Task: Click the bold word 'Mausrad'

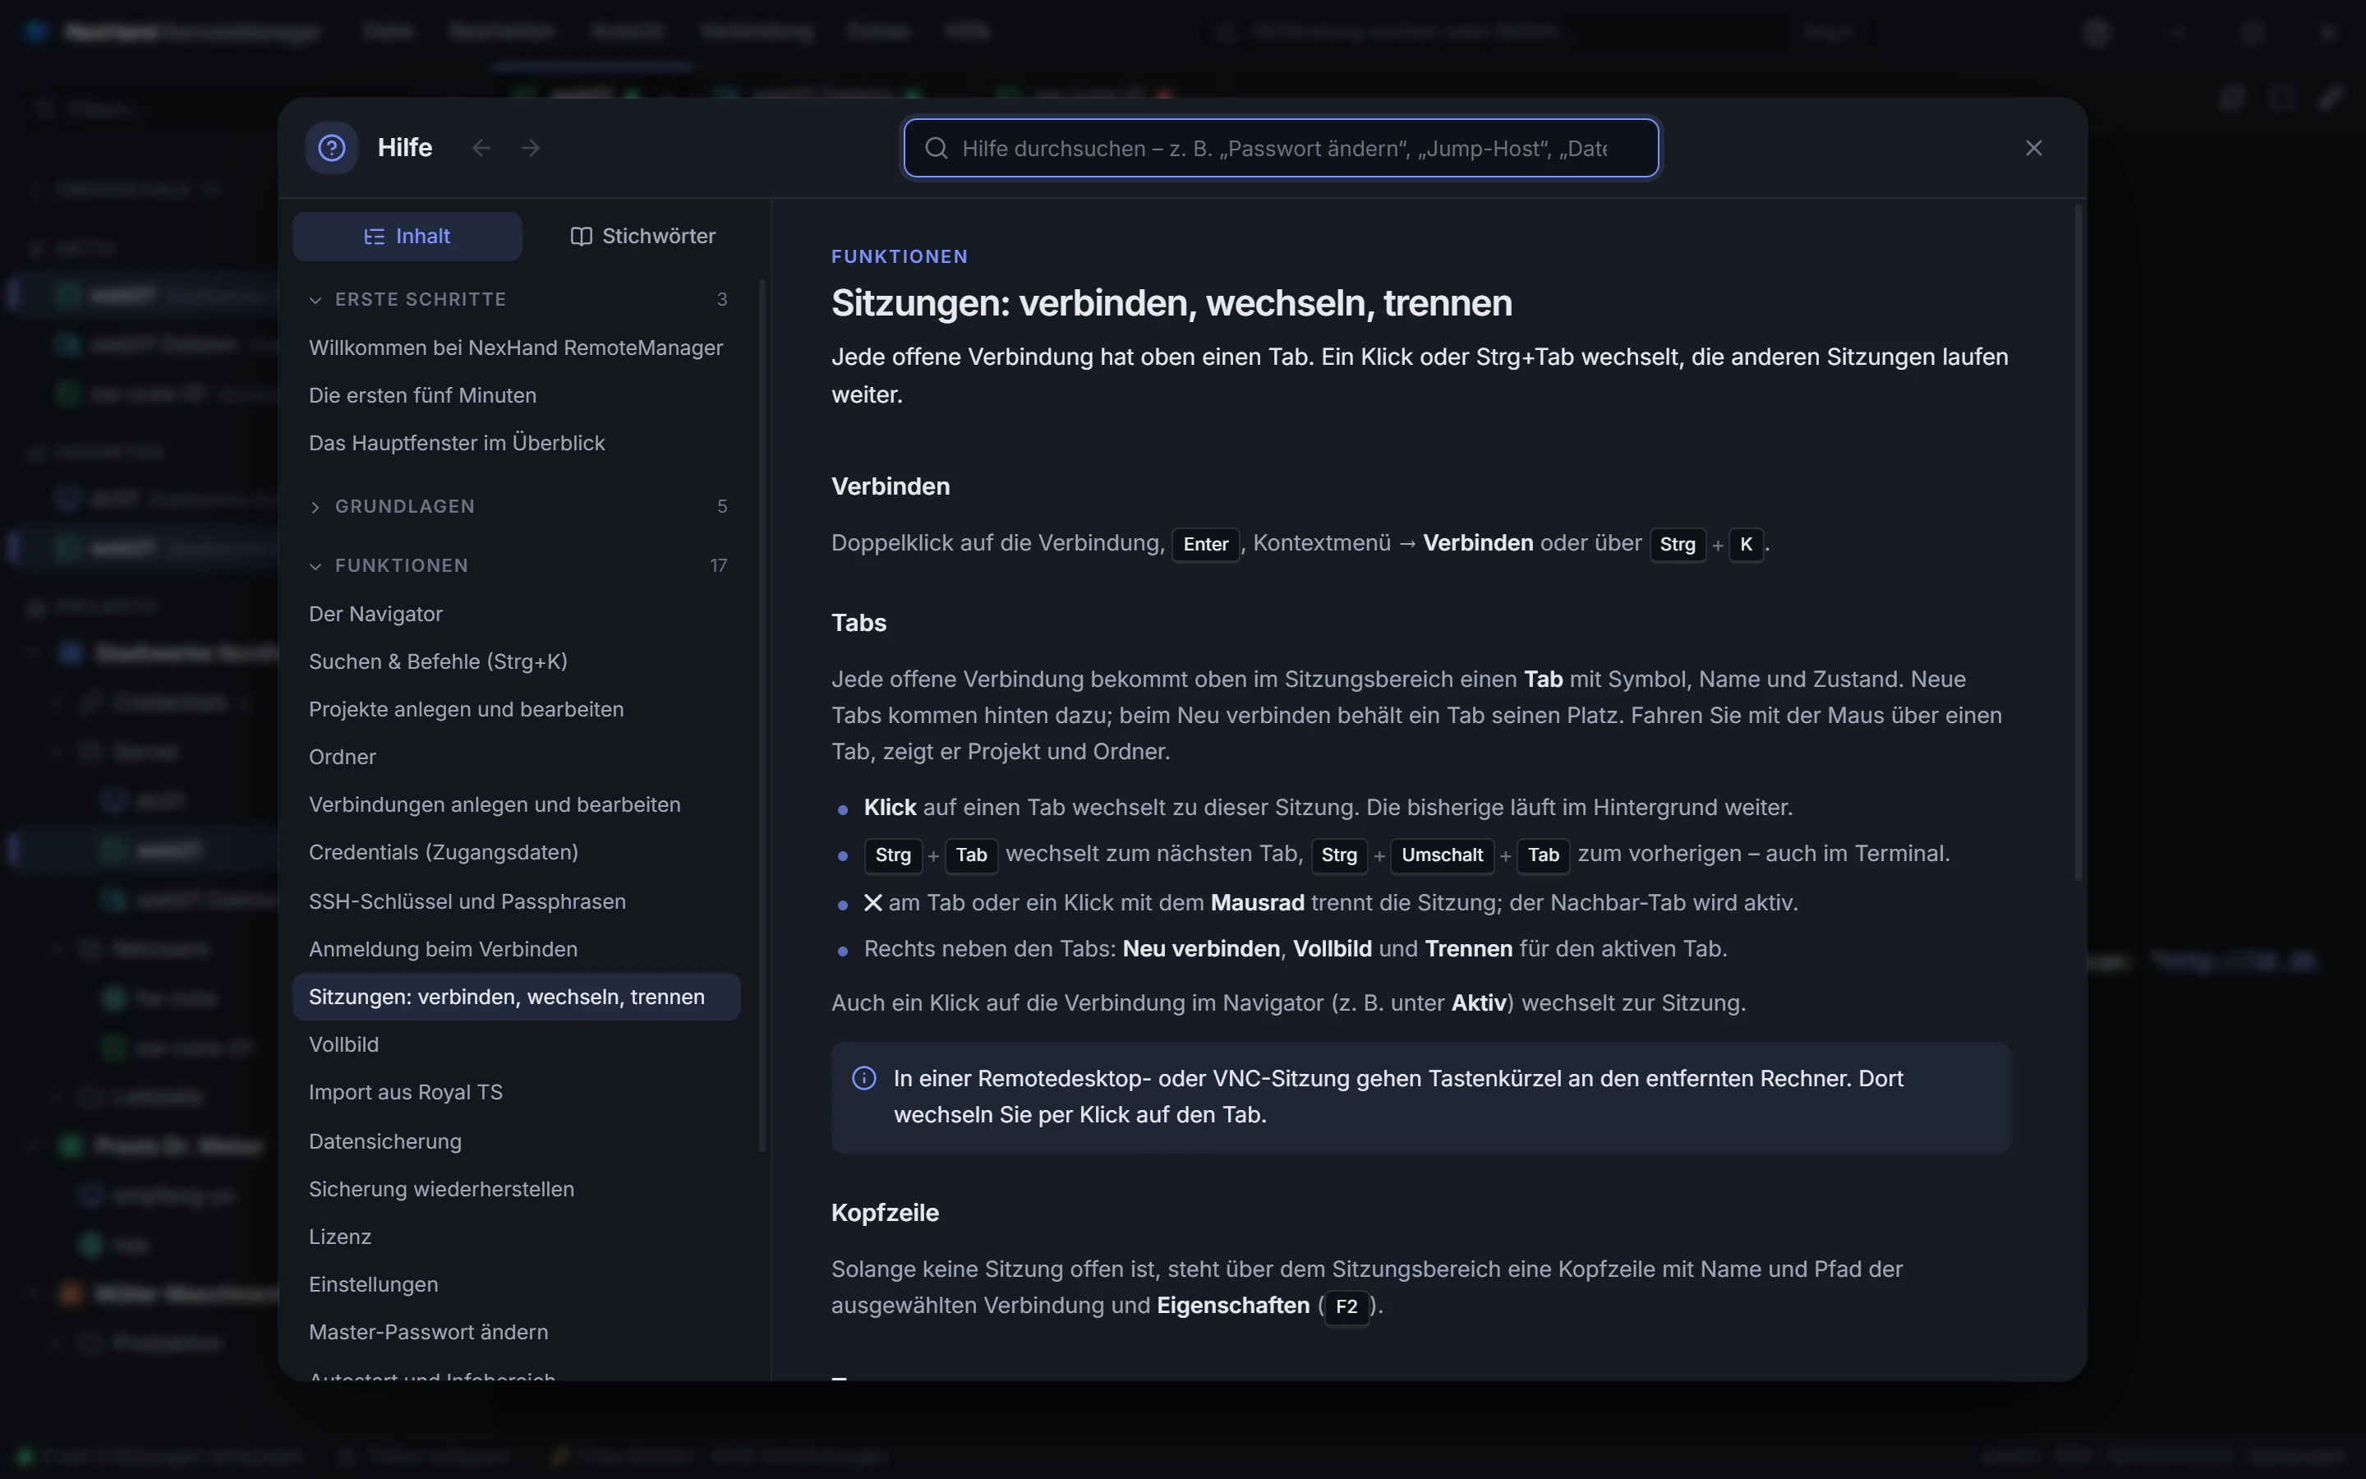Action: [1257, 903]
